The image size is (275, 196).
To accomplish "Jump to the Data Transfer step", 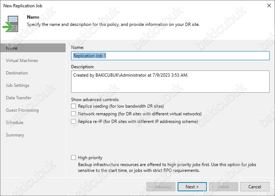I will 19,98.
